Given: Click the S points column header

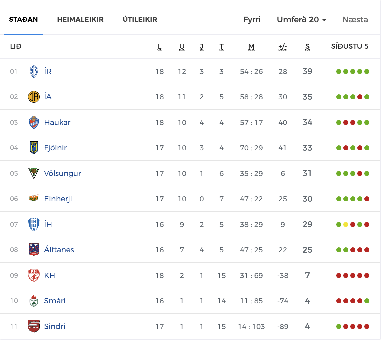Looking at the screenshot, I should (x=307, y=46).
